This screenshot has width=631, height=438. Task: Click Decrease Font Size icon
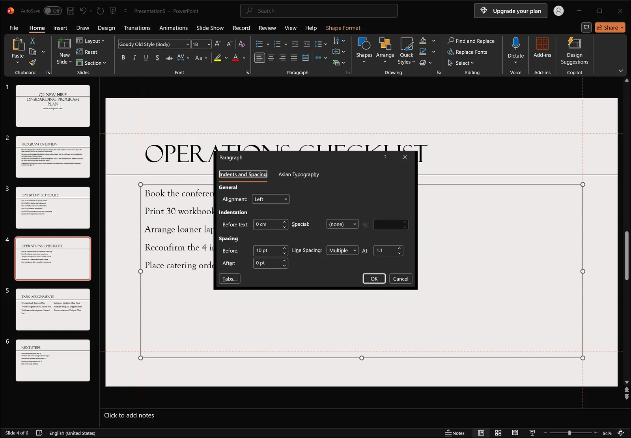229,44
